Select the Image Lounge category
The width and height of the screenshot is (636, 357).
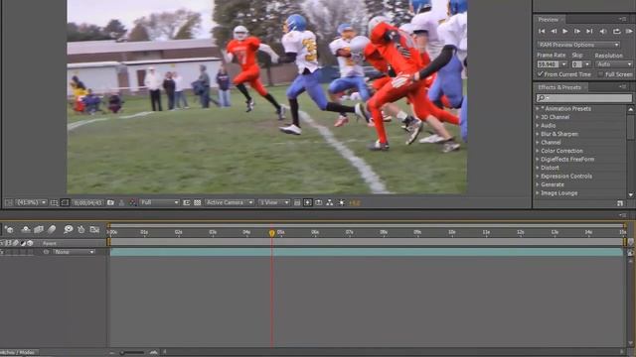click(x=558, y=193)
